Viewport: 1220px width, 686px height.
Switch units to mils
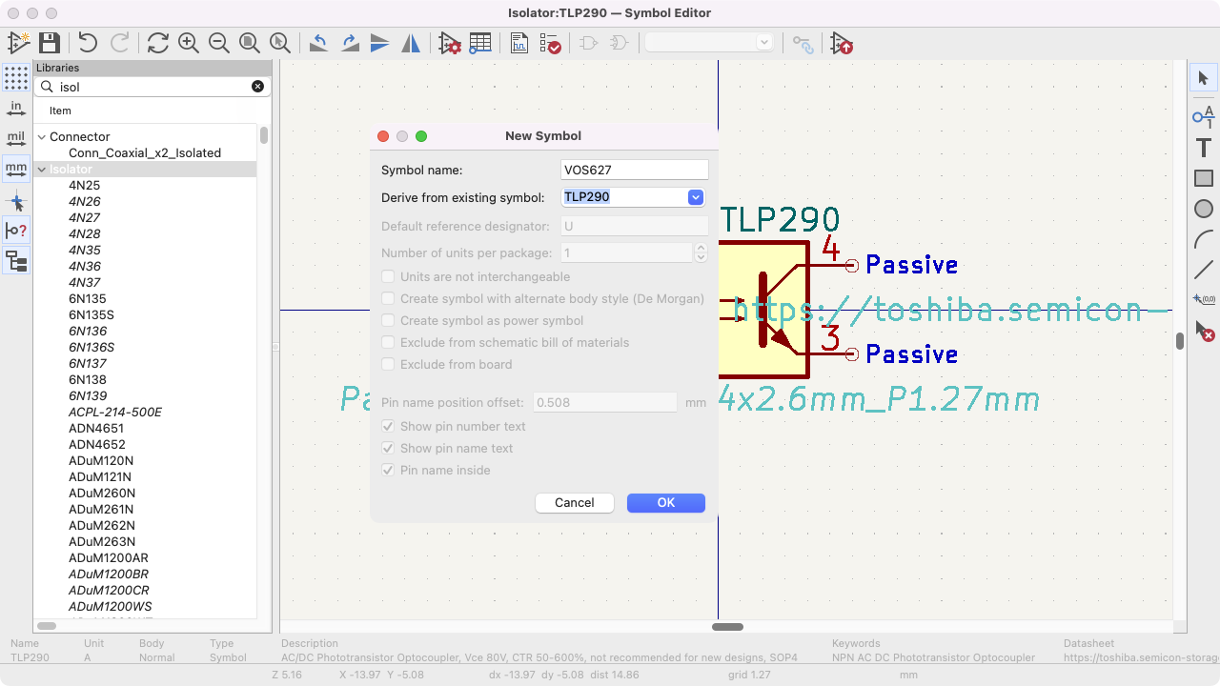[x=16, y=139]
